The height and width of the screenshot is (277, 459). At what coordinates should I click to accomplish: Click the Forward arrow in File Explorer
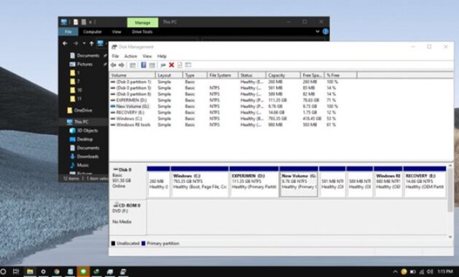coord(76,43)
